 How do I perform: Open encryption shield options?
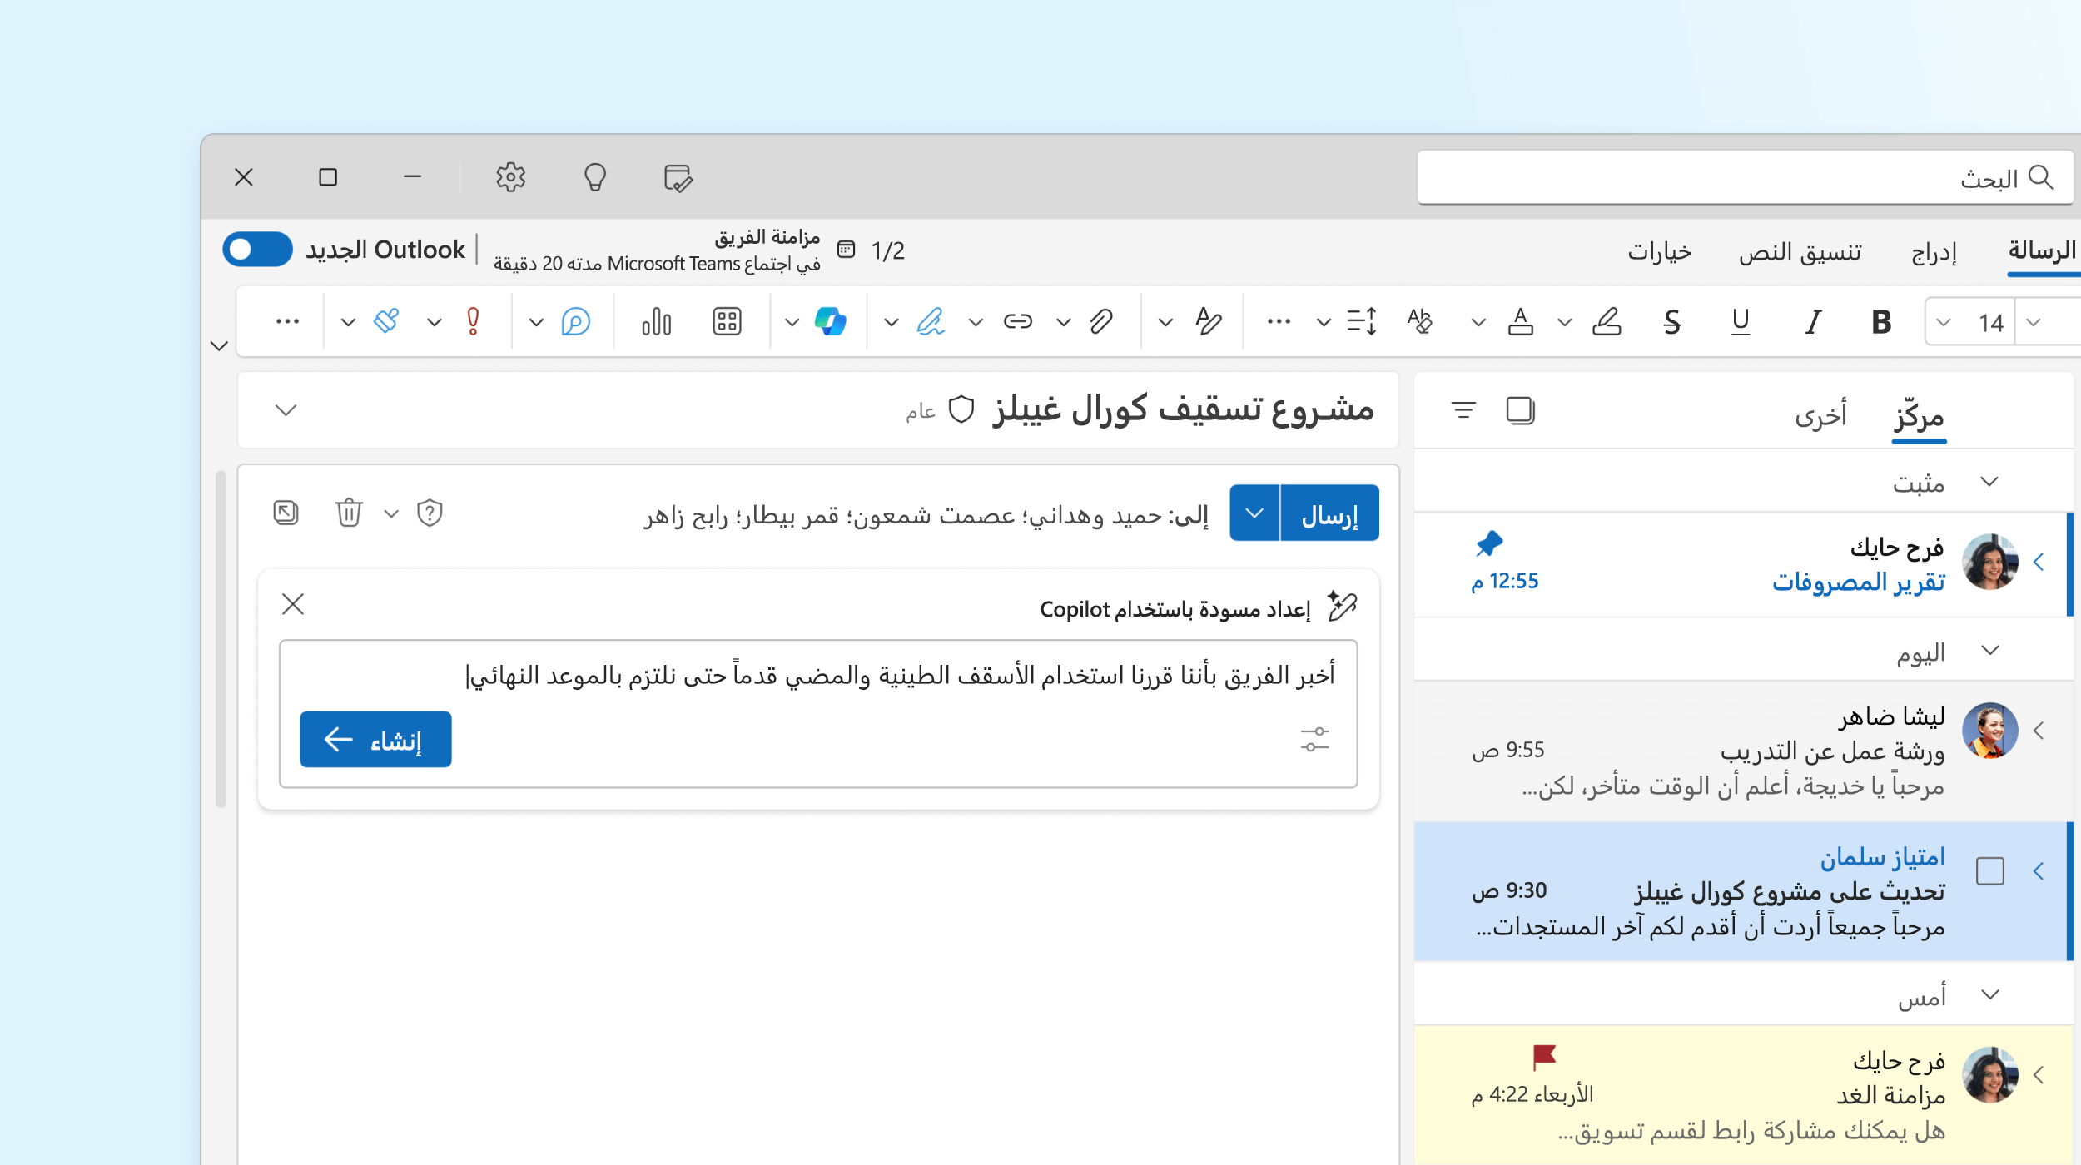click(x=430, y=513)
